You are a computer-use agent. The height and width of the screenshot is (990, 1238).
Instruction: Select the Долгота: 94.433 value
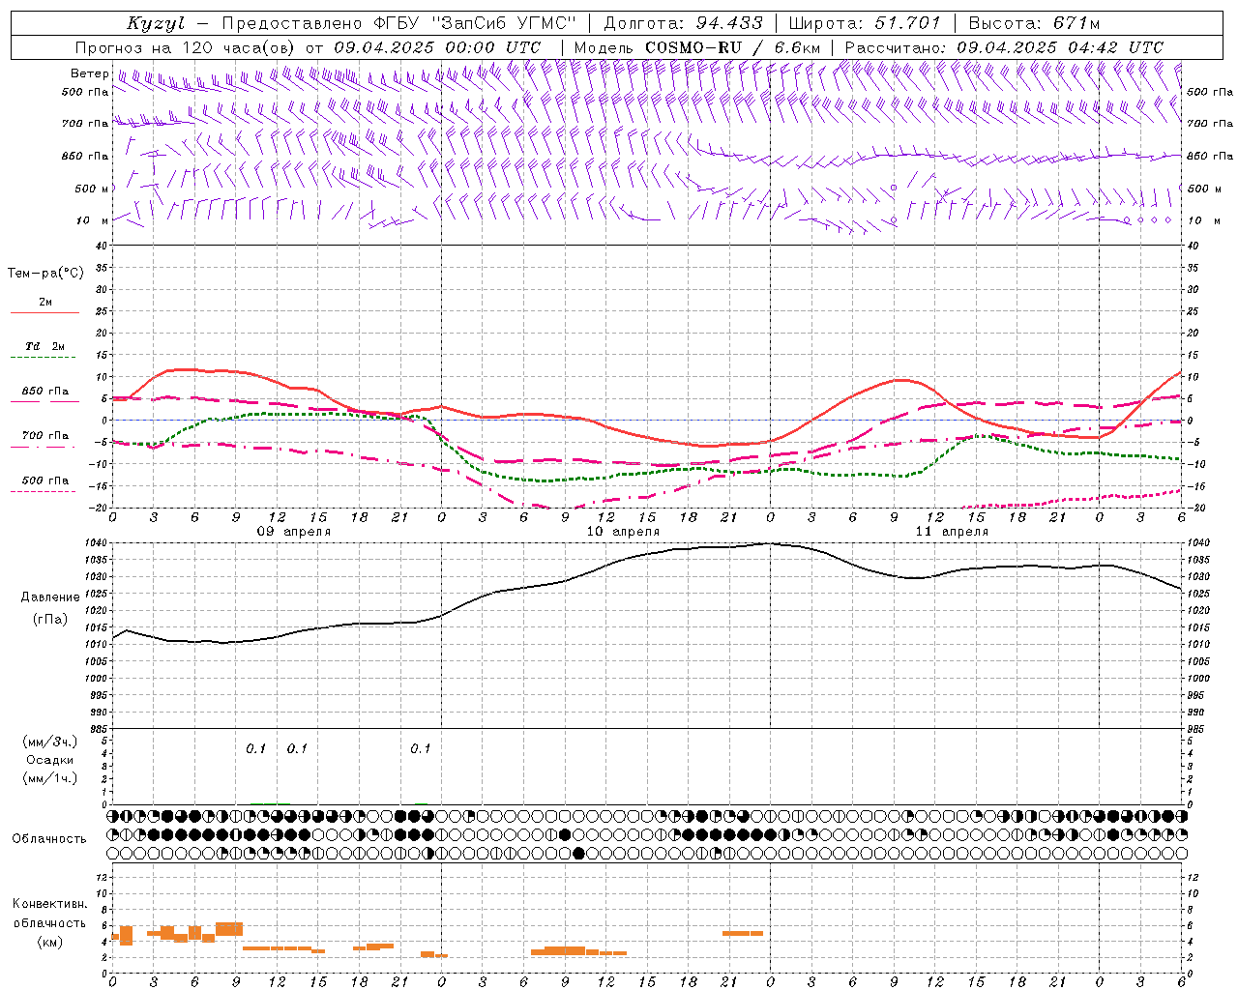(x=684, y=23)
